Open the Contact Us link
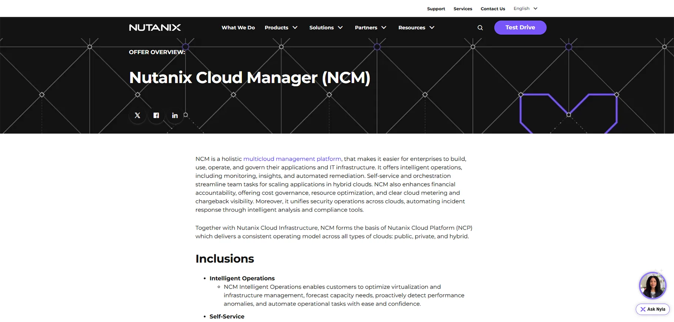Image resolution: width=674 pixels, height=322 pixels. pos(493,9)
